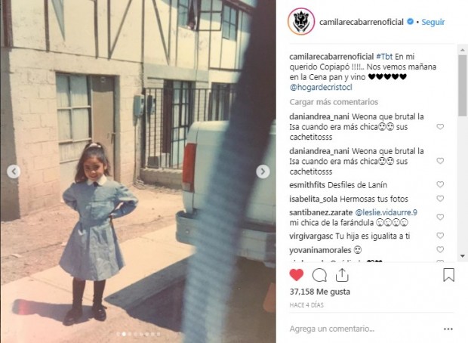Expand Cargar más comentarios
The height and width of the screenshot is (343, 468).
[334, 102]
